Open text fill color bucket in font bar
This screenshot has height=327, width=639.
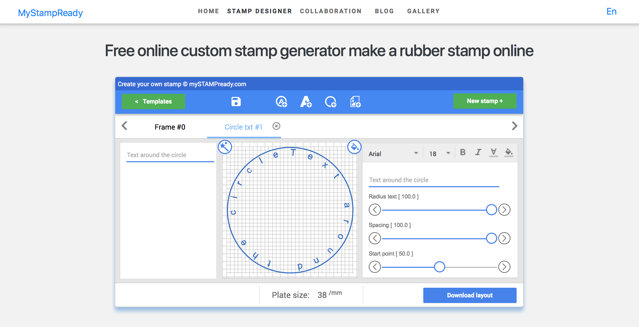pyautogui.click(x=509, y=152)
